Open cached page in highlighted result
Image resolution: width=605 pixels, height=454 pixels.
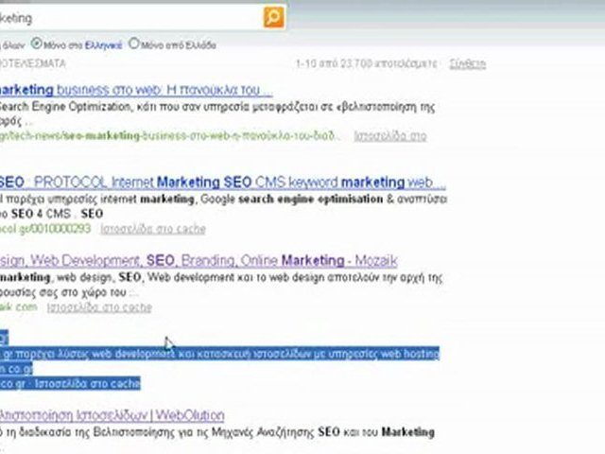pos(95,384)
